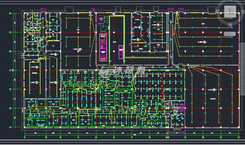Select the tall magenta distribution cabinet block
This screenshot has height=145, width=245.
(103, 47)
